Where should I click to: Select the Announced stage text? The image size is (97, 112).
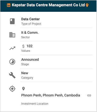[x=30, y=59]
